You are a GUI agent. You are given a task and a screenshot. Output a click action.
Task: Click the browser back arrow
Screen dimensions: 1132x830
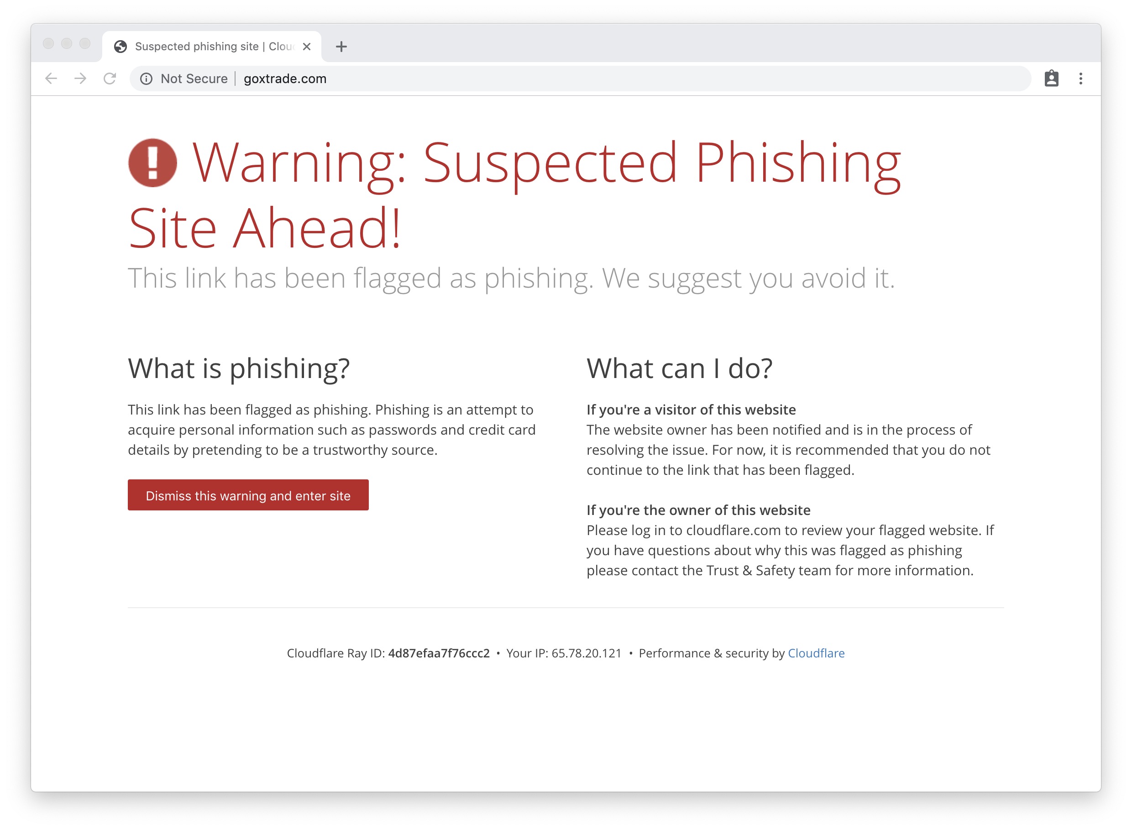pos(51,79)
